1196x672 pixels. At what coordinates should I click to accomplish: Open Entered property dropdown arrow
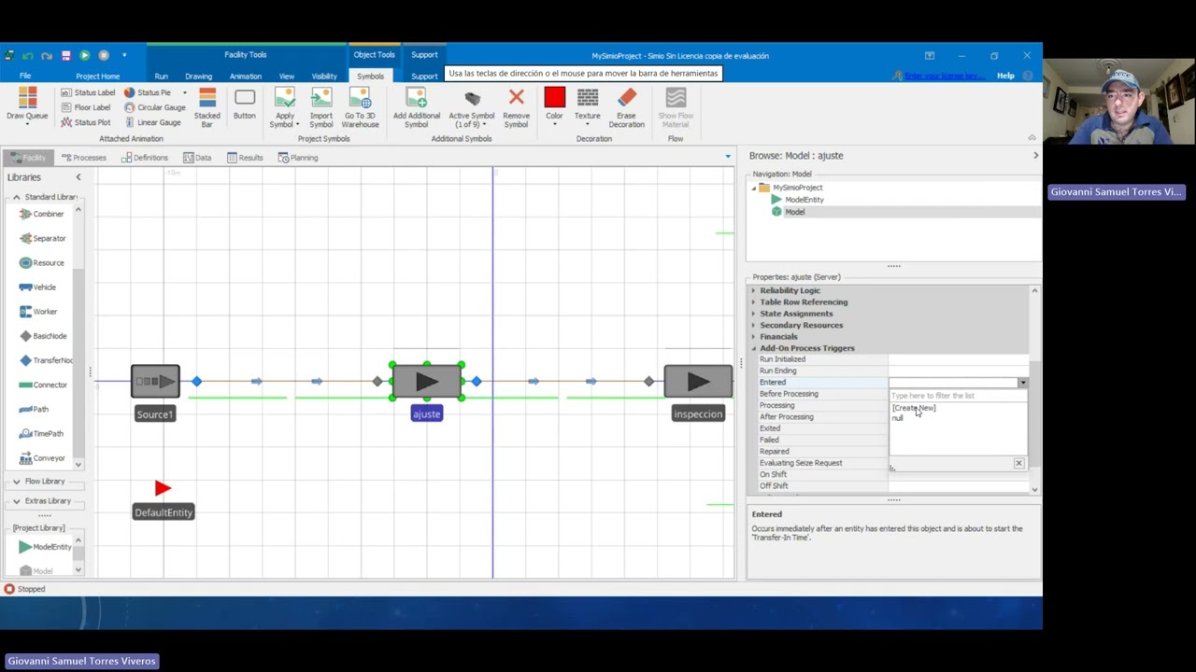(1022, 383)
